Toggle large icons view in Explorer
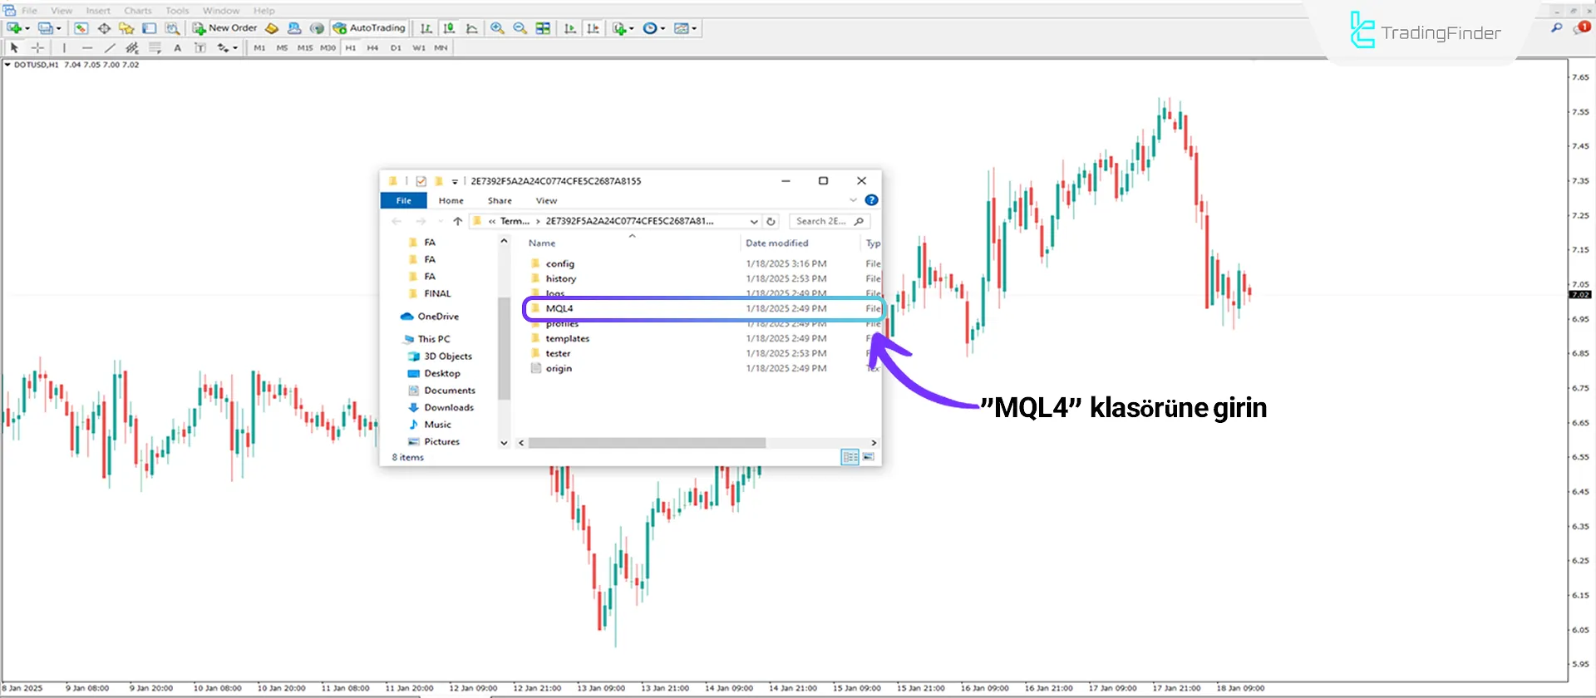Screen dimensions: 1596x698 point(869,457)
